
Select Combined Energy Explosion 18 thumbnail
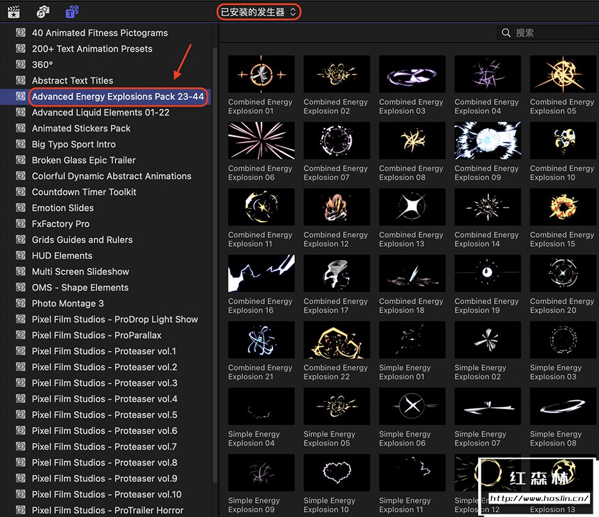click(x=412, y=274)
